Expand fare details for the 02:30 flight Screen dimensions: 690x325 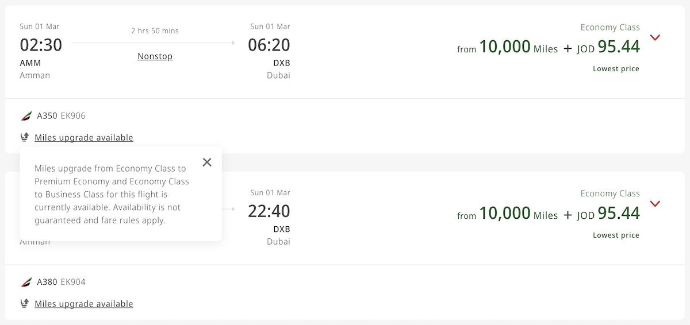(x=654, y=38)
